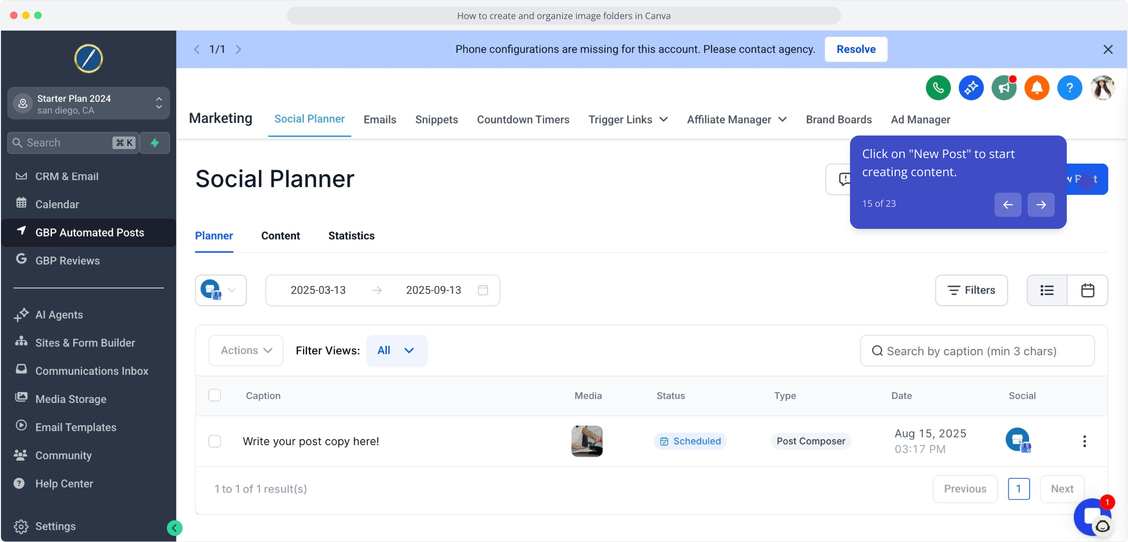Click the Resolve button
Image resolution: width=1128 pixels, height=542 pixels.
pos(856,49)
